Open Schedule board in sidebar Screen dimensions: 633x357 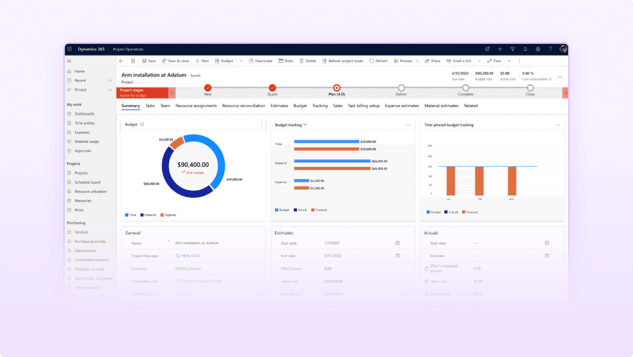point(88,182)
